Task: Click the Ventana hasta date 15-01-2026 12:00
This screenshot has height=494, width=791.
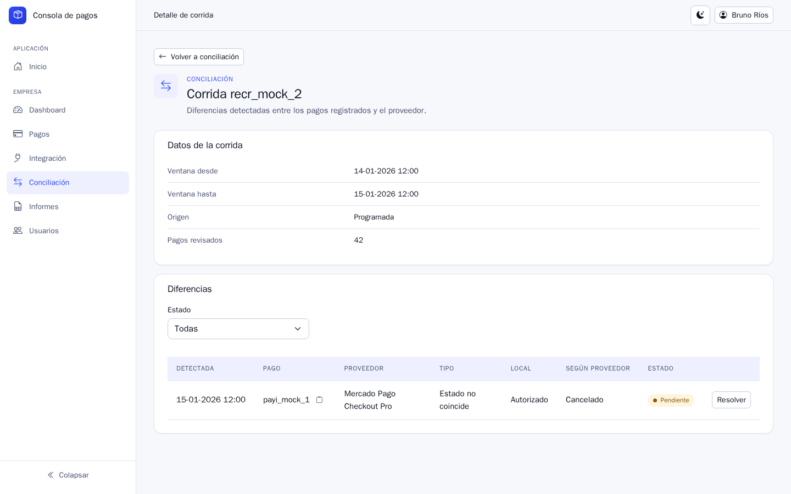Action: point(386,194)
